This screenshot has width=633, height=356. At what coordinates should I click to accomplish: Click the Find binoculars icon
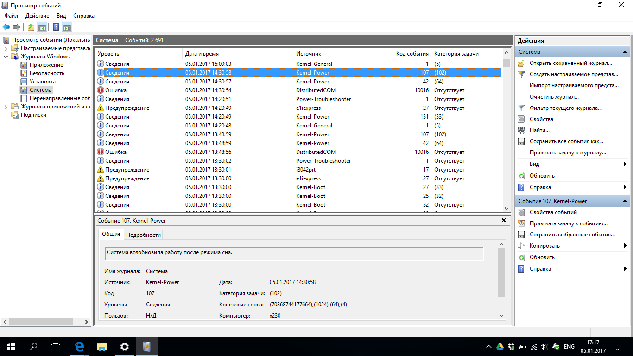tap(521, 130)
